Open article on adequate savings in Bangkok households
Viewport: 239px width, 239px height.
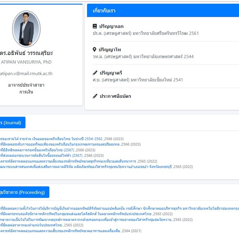(x=60, y=144)
